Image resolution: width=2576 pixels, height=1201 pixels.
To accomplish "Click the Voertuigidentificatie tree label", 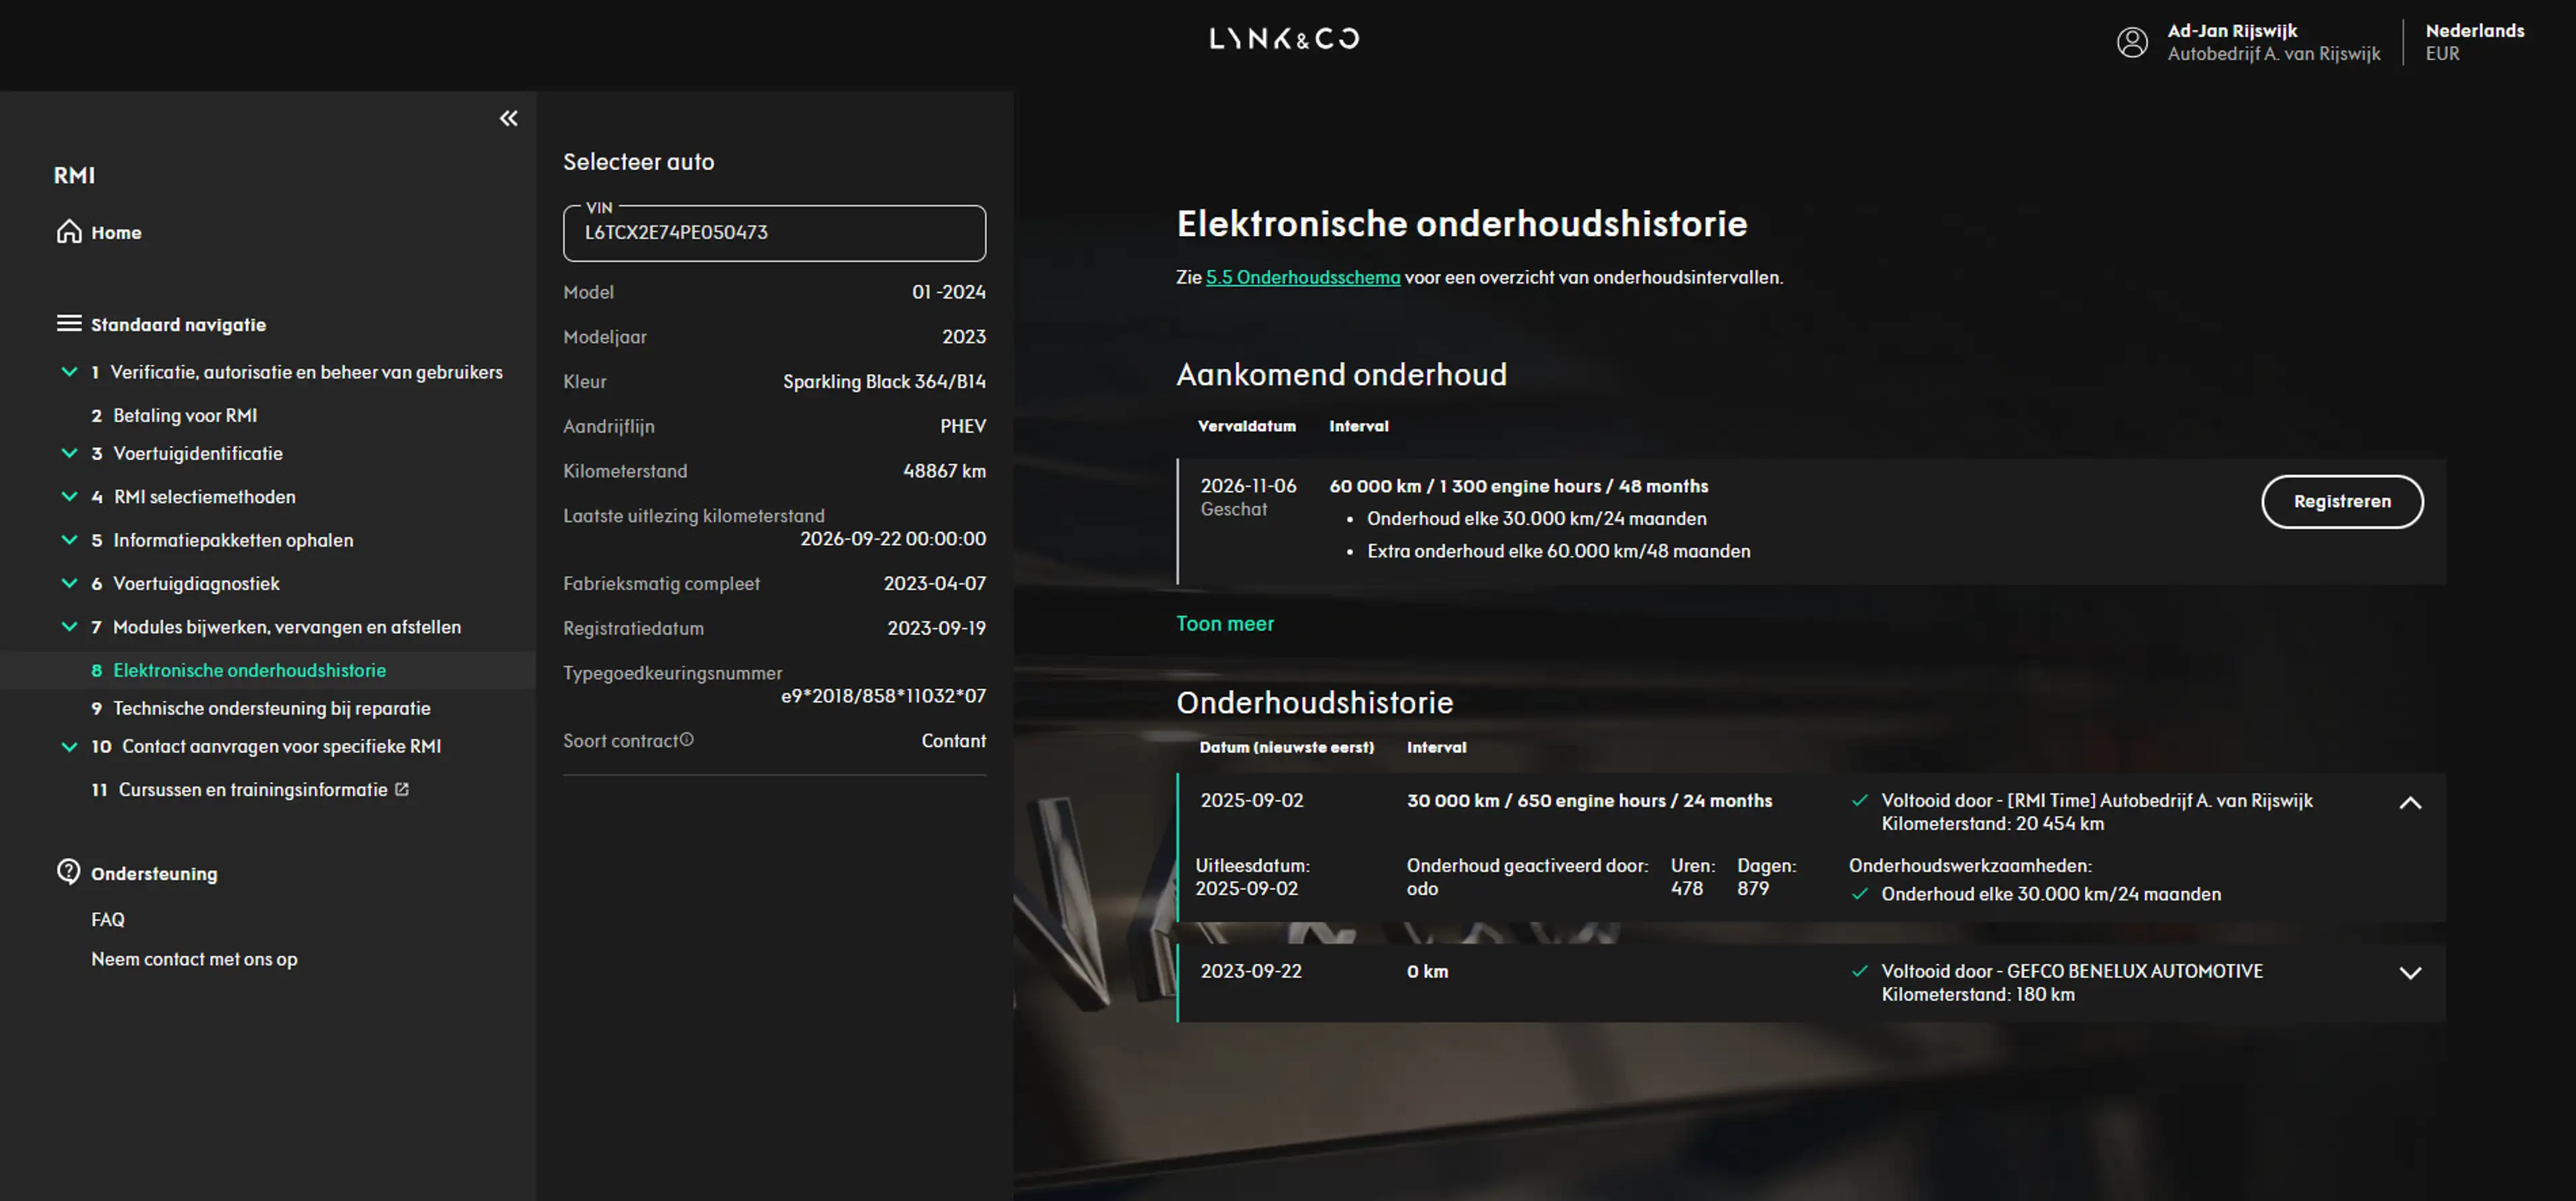I will tap(198, 453).
